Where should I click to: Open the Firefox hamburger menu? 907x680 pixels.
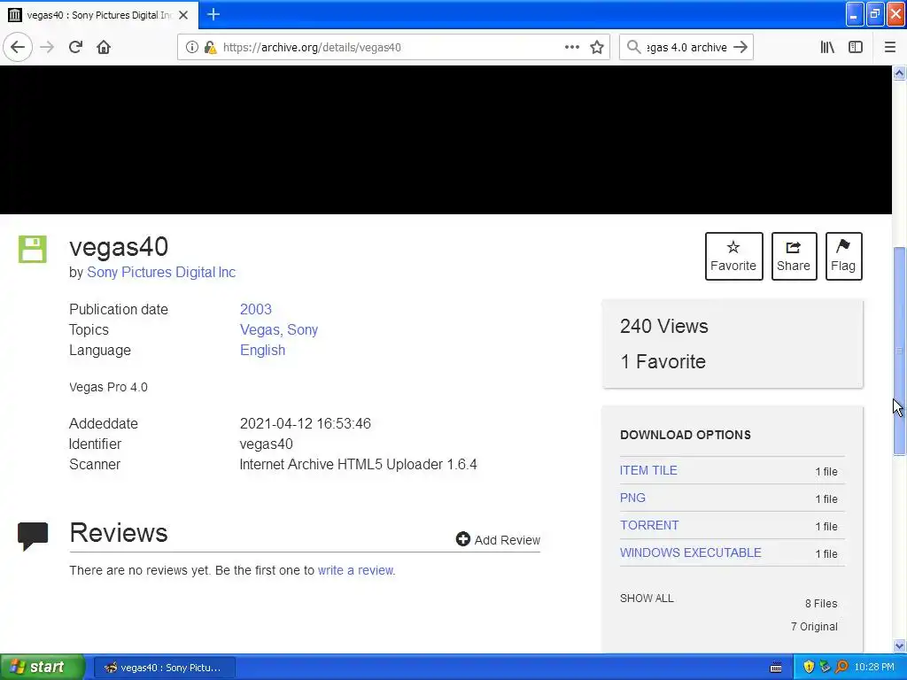889,48
